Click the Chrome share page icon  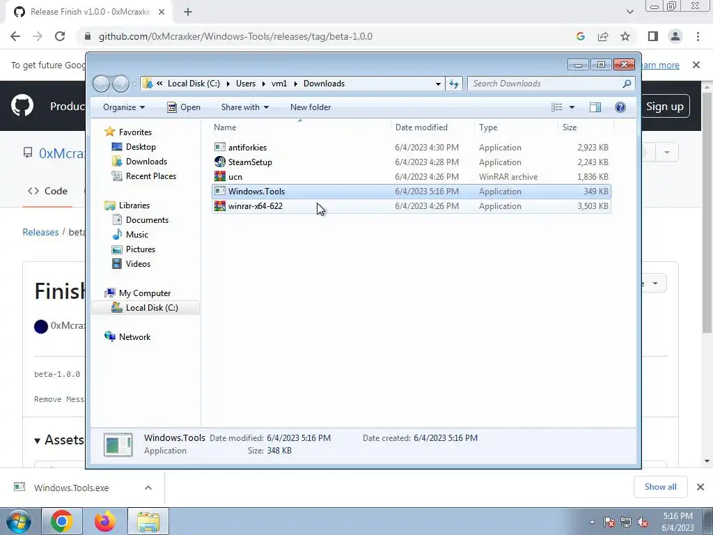[603, 36]
